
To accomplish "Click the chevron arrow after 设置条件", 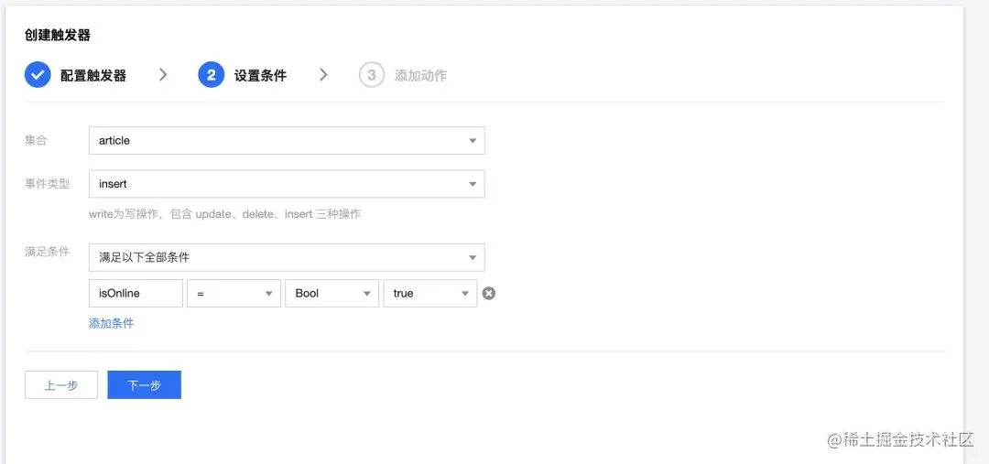I will pyautogui.click(x=323, y=75).
